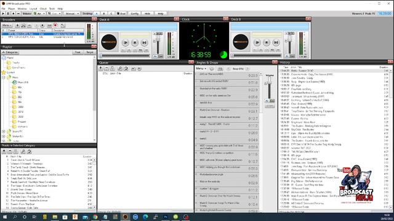Click the encoder configure tools icon
The width and height of the screenshot is (394, 221).
(23, 26)
